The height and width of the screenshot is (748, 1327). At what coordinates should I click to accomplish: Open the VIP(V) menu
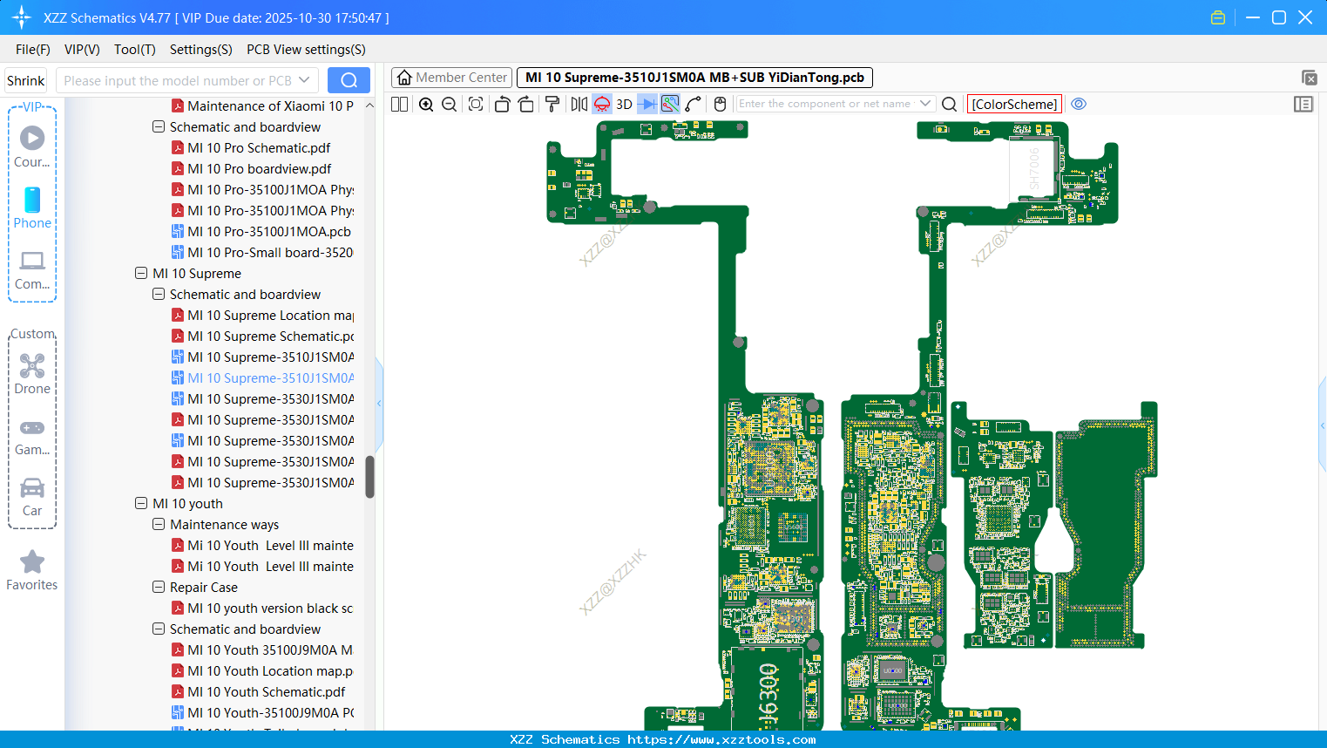tap(81, 50)
